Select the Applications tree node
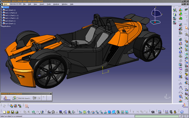 pyautogui.click(x=6, y=26)
